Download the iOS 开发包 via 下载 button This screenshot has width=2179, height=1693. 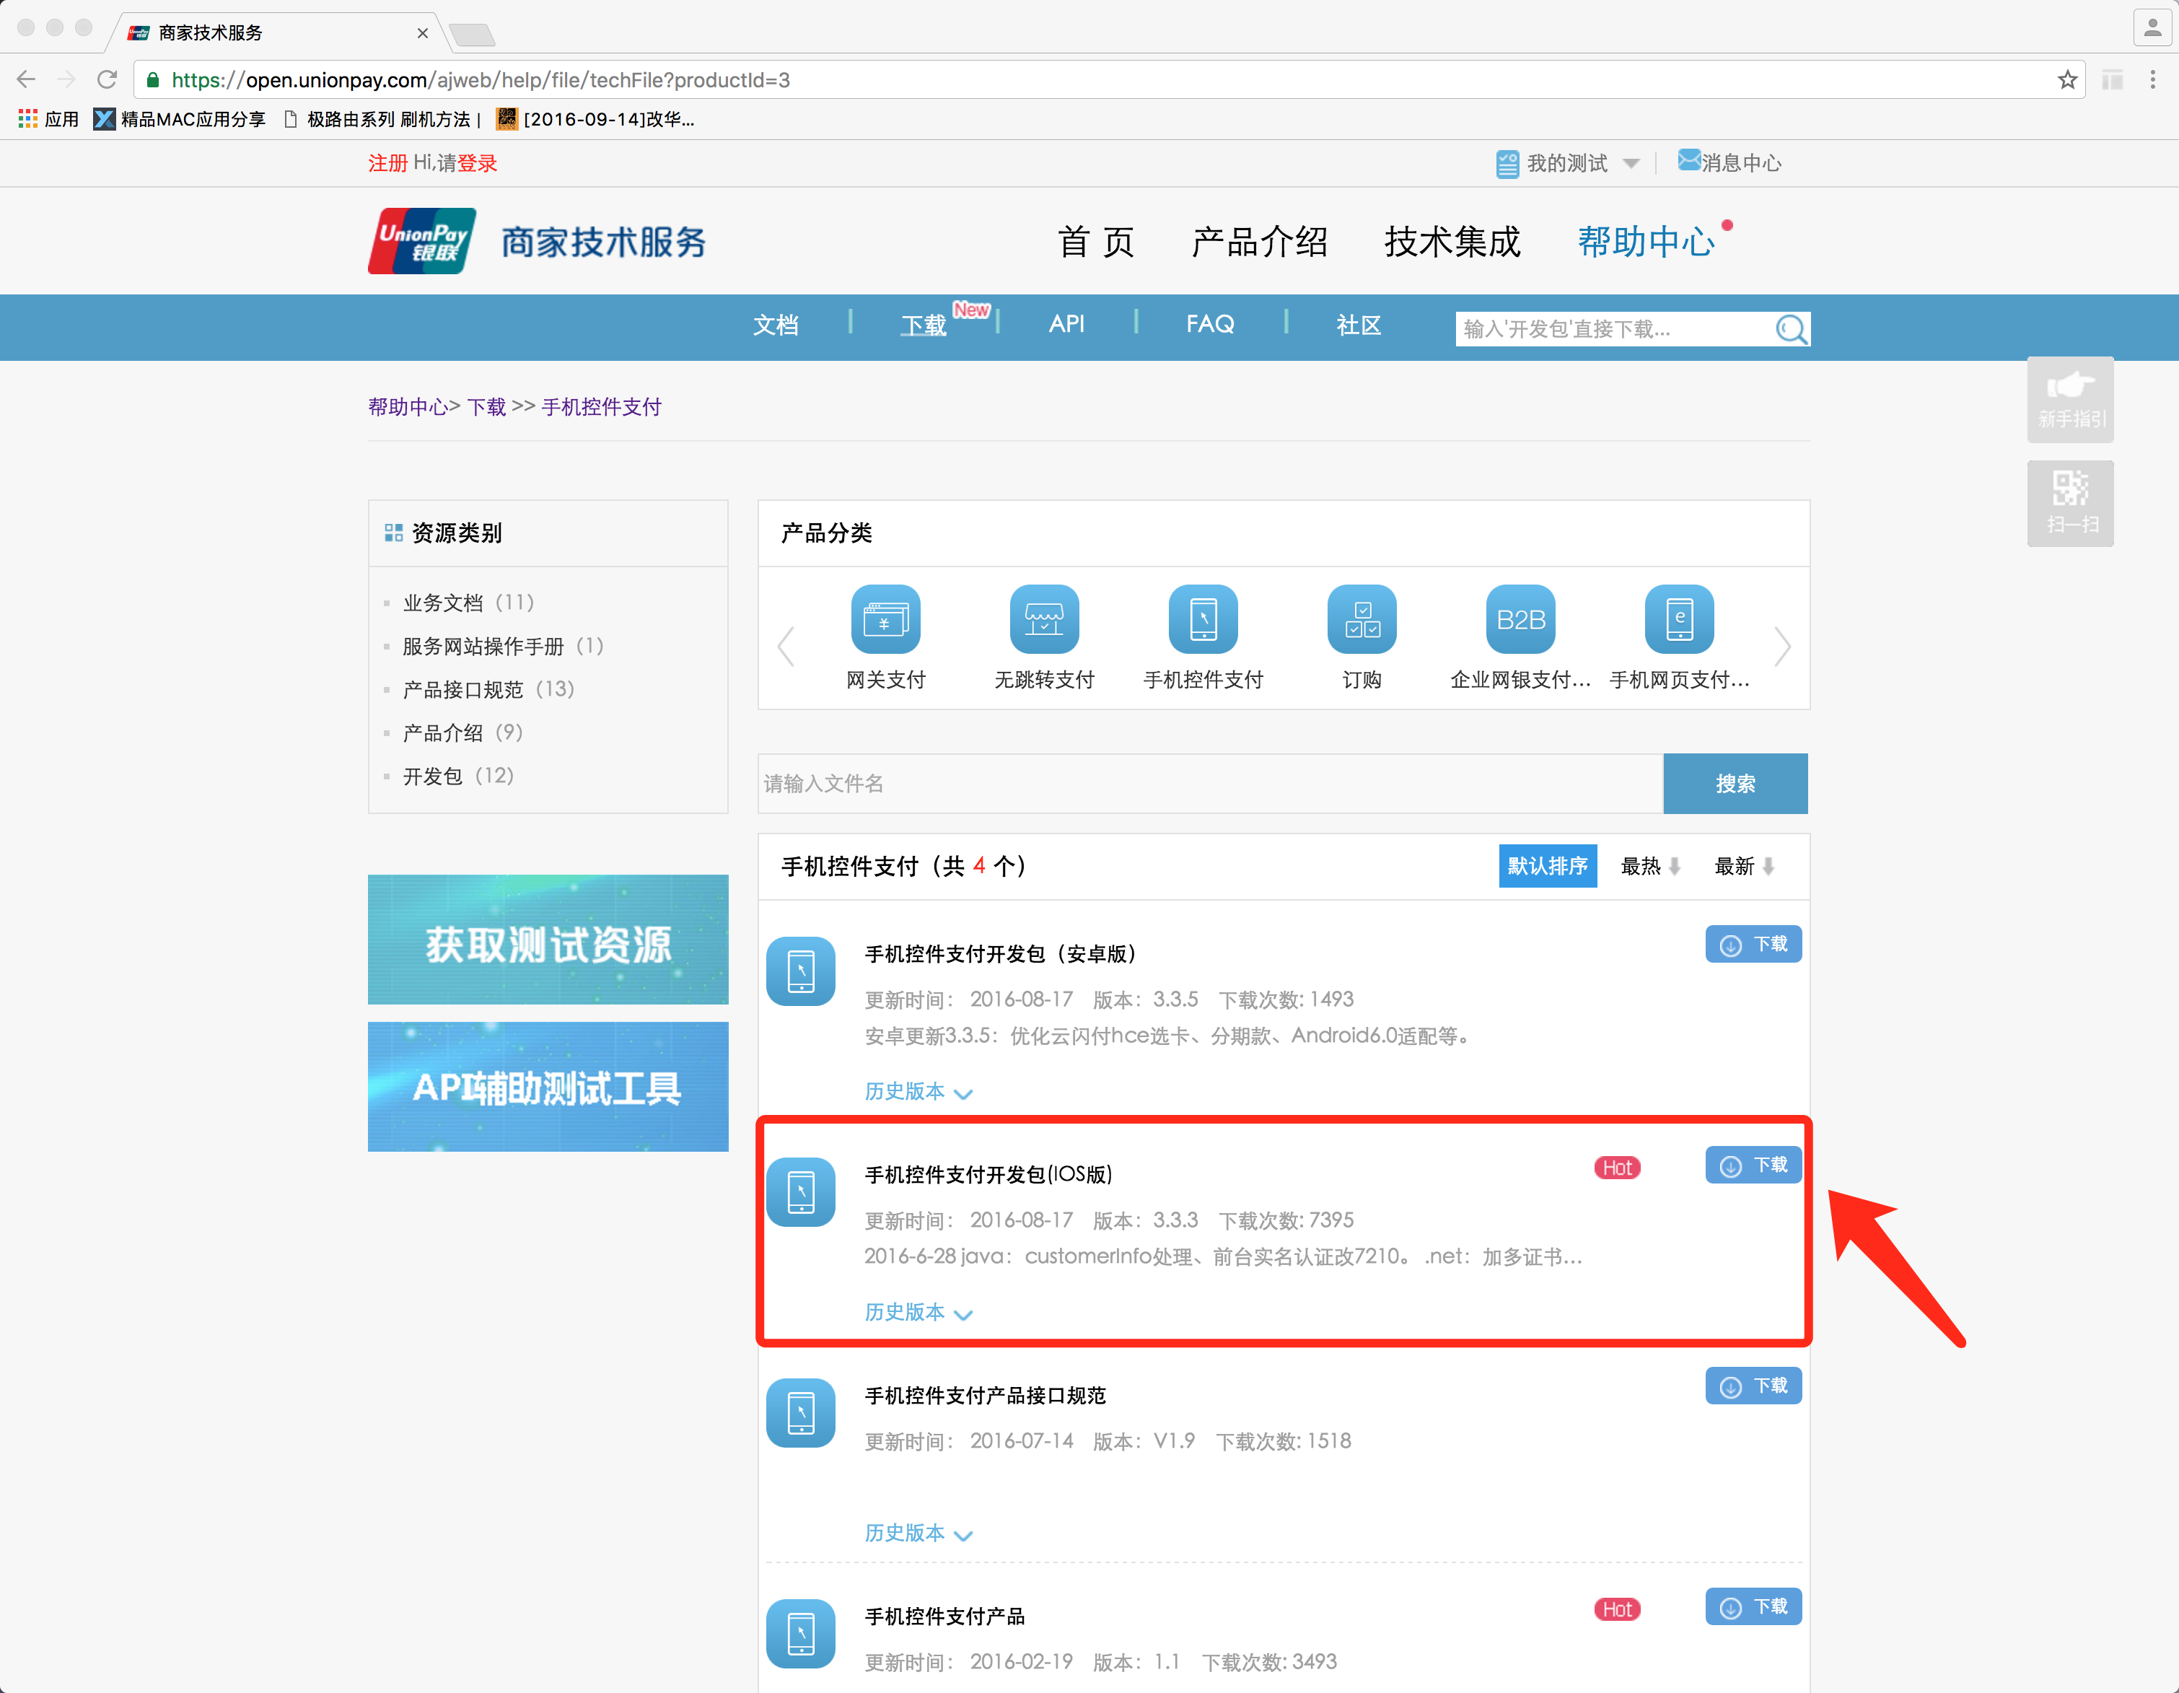coord(1753,1165)
